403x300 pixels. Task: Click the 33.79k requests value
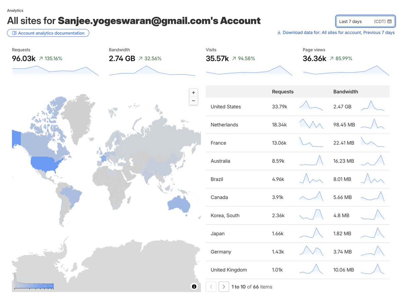pos(280,107)
